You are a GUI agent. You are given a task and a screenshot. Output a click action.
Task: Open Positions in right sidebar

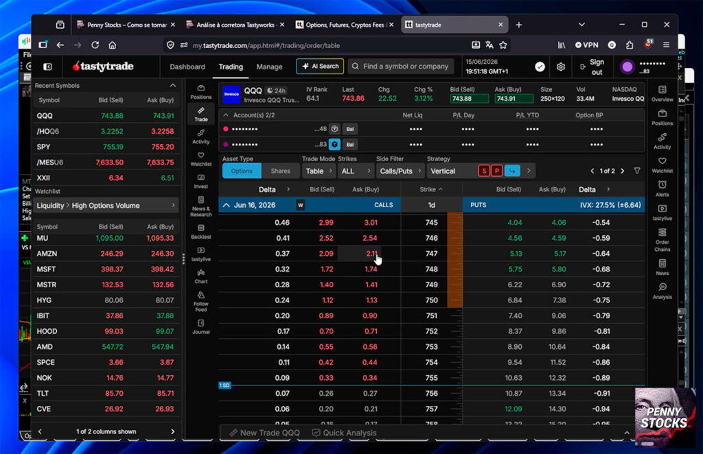(662, 117)
